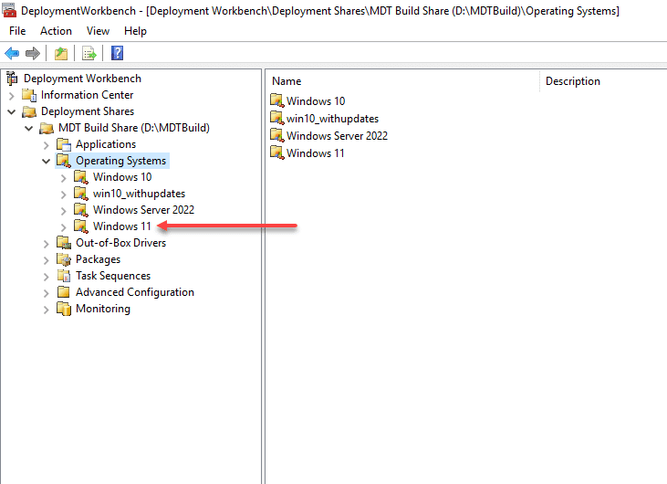Viewport: 667px width, 484px height.
Task: Click the Export List toolbar icon
Action: point(89,53)
